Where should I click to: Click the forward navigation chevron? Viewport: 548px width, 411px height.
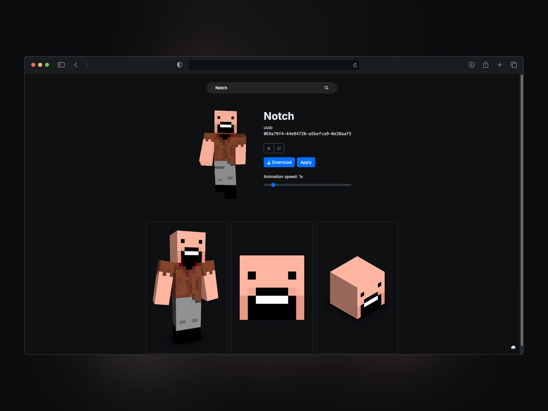point(87,65)
